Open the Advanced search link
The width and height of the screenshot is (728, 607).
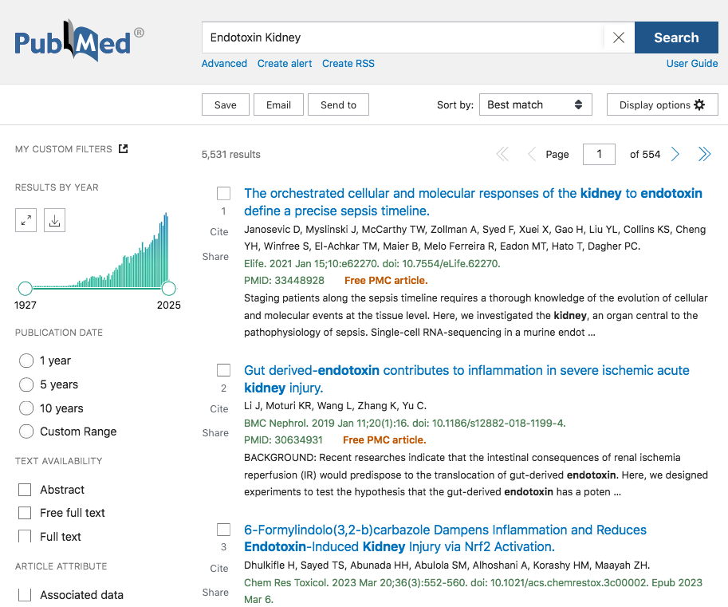tap(224, 64)
